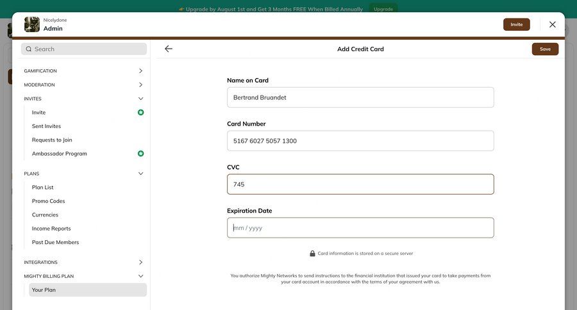The image size is (577, 310).
Task: Open Past Due Members
Action: (55, 242)
